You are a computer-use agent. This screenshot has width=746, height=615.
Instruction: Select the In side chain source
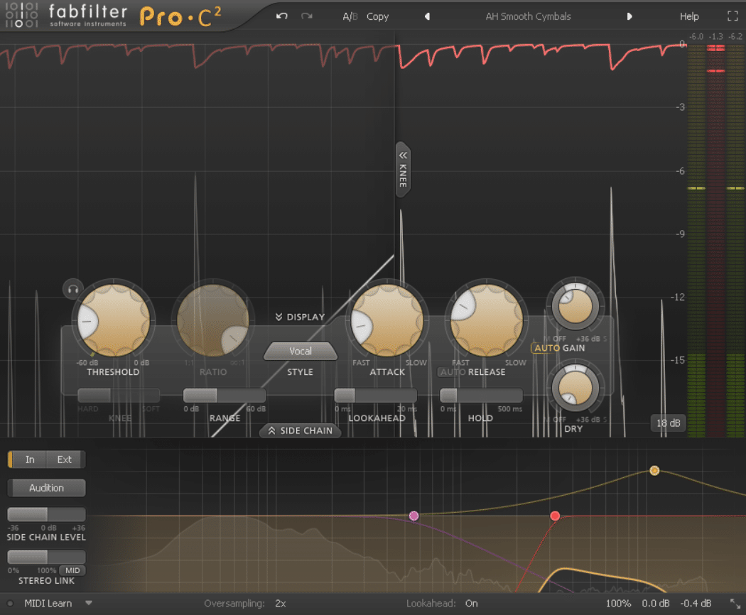[x=30, y=459]
